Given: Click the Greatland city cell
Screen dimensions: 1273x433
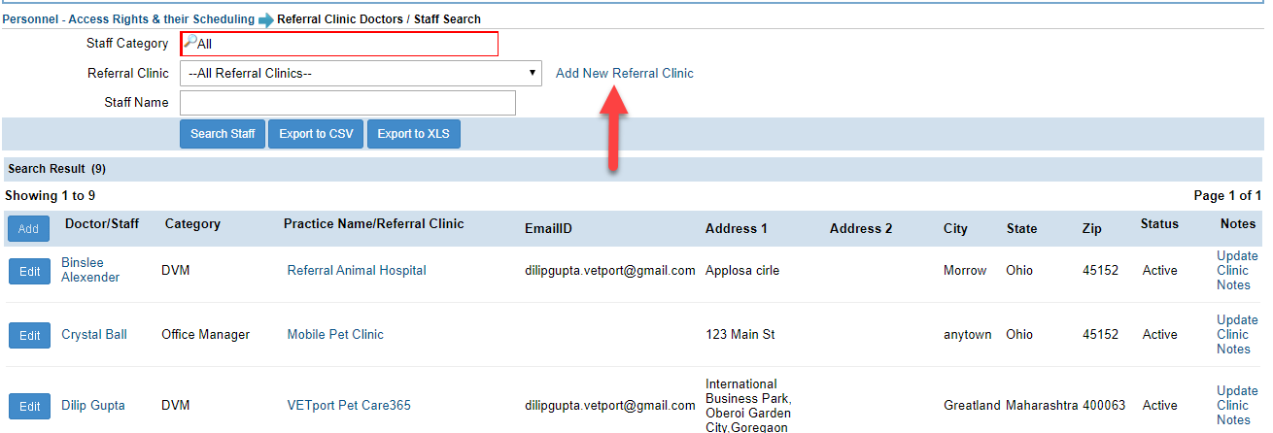Looking at the screenshot, I should click(973, 405).
